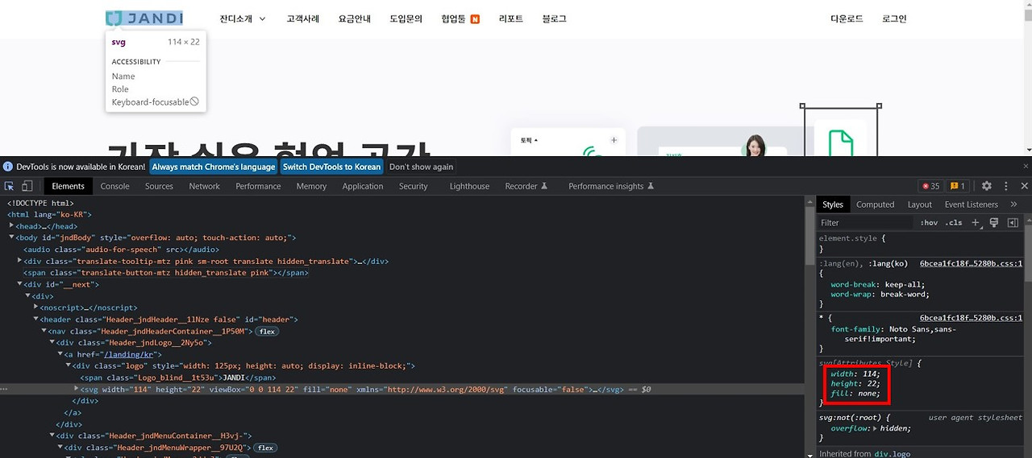This screenshot has width=1032, height=458.
Task: Expand the overflow hidden shorthand triangle
Action: click(876, 428)
